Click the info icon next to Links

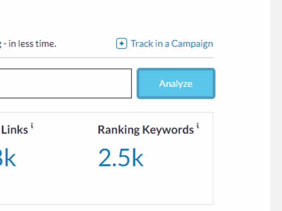(x=32, y=126)
